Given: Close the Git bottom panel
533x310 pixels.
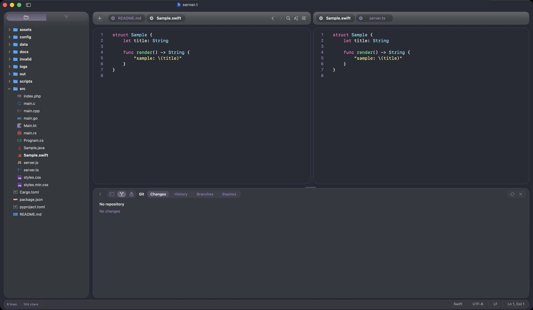Looking at the screenshot, I should 521,194.
